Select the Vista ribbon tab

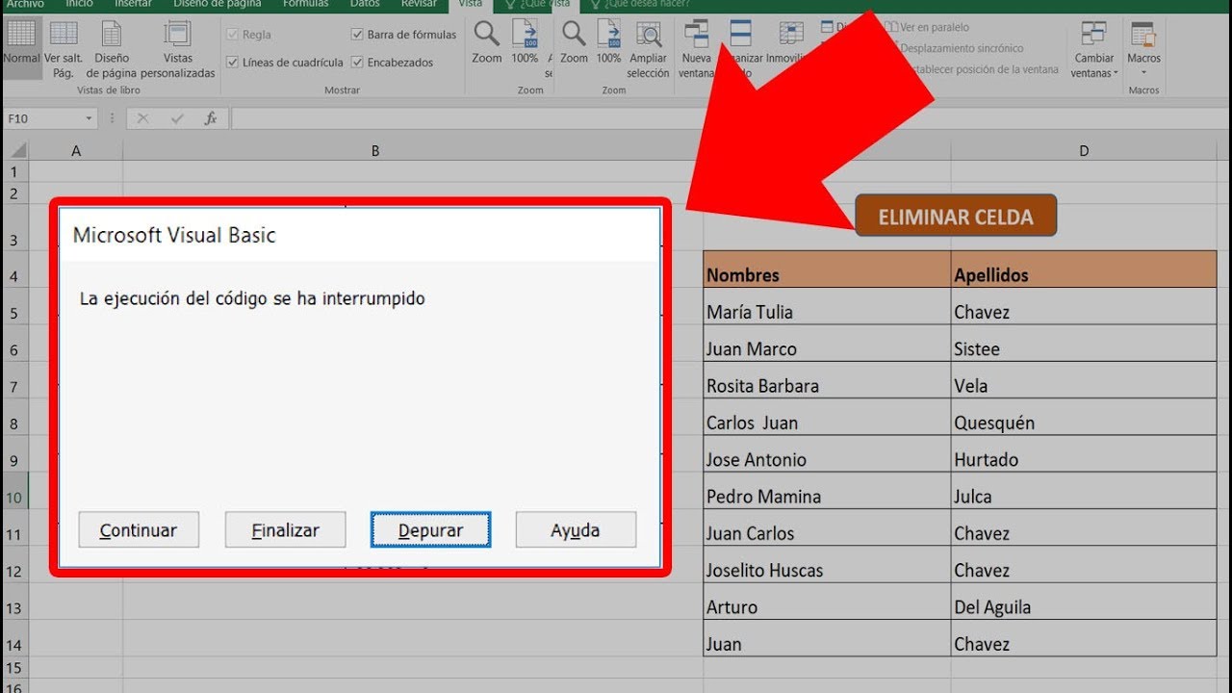tap(471, 4)
